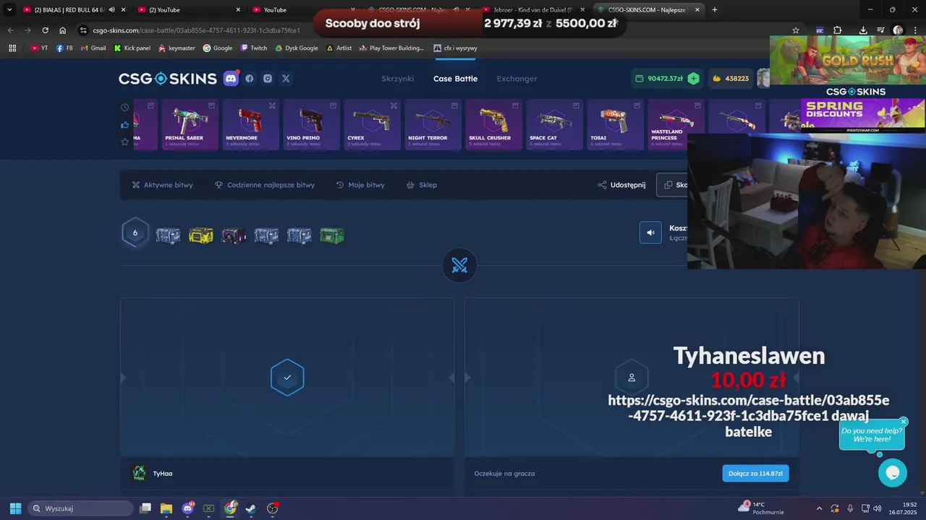Open the Discord icon next to the logo
This screenshot has height=520, width=926.
coord(231,79)
